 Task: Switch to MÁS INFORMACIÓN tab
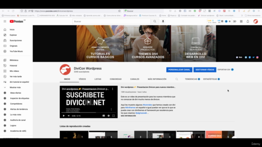pyautogui.click(x=157, y=79)
